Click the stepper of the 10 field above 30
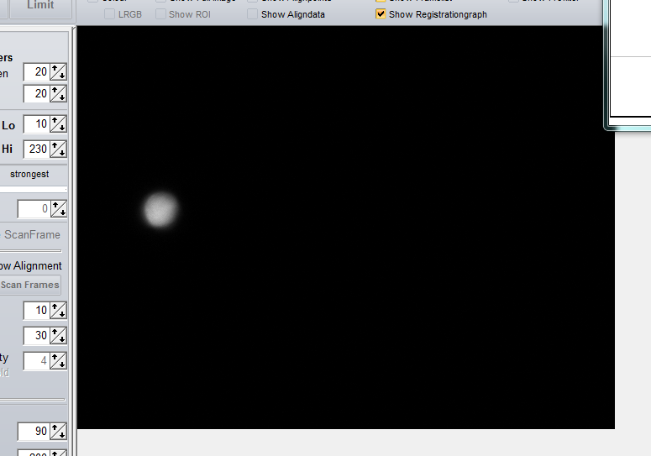This screenshot has height=456, width=651. [58, 311]
